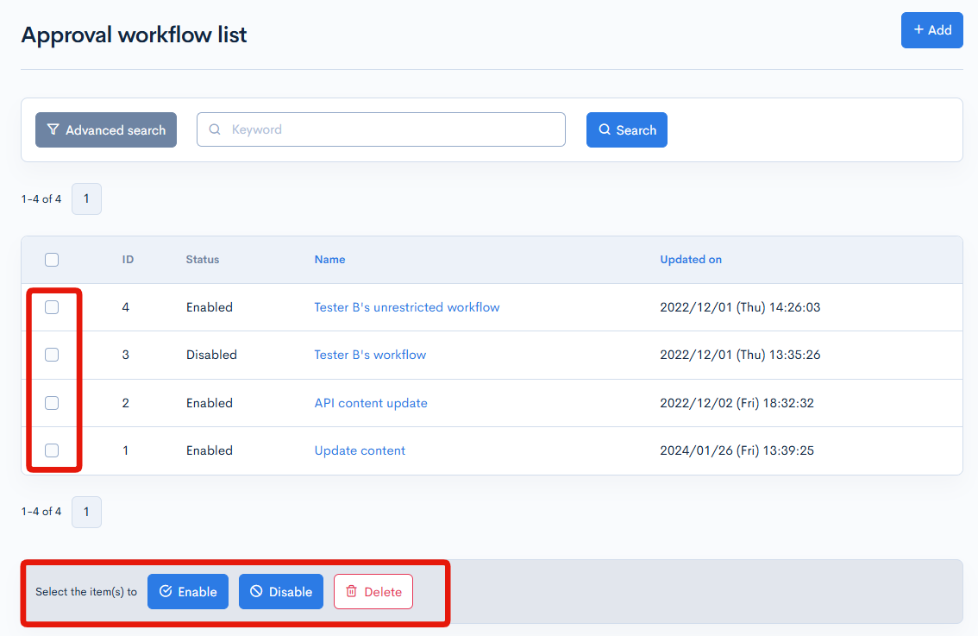The image size is (978, 636).
Task: Open the Update content workflow
Action: click(360, 450)
